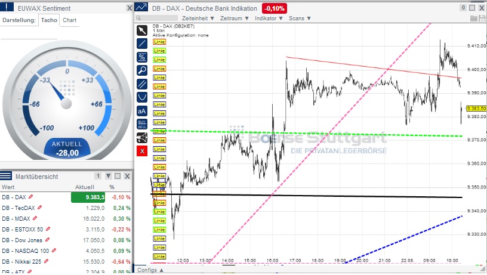The width and height of the screenshot is (487, 275).
Task: Select the arrow pointer tool
Action: coord(142,30)
